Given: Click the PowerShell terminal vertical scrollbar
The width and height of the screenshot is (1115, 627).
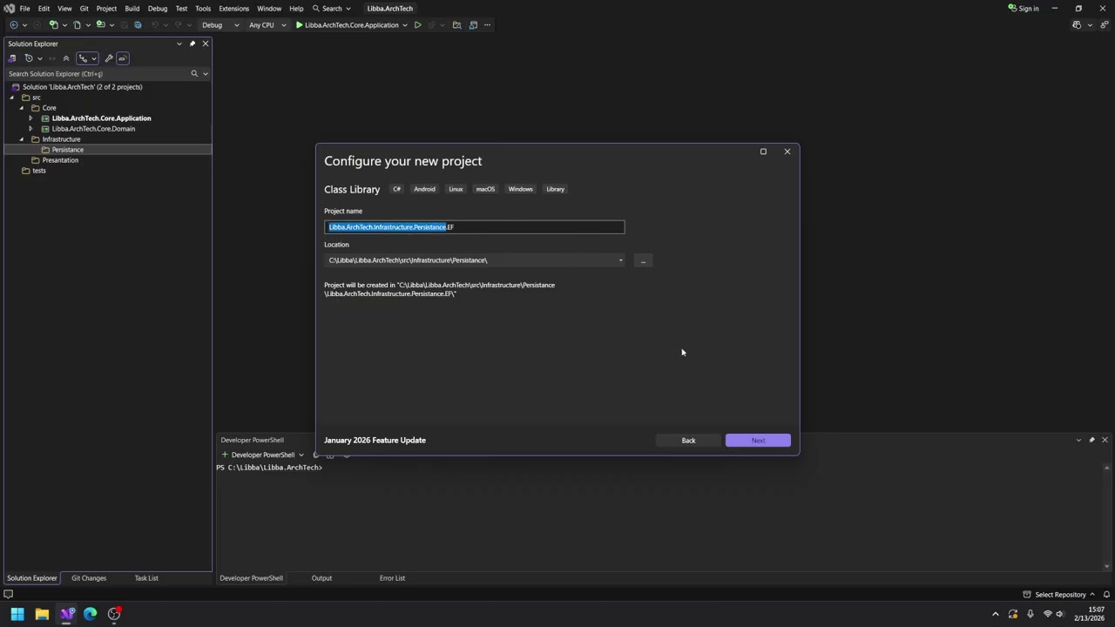Looking at the screenshot, I should coord(1107,516).
